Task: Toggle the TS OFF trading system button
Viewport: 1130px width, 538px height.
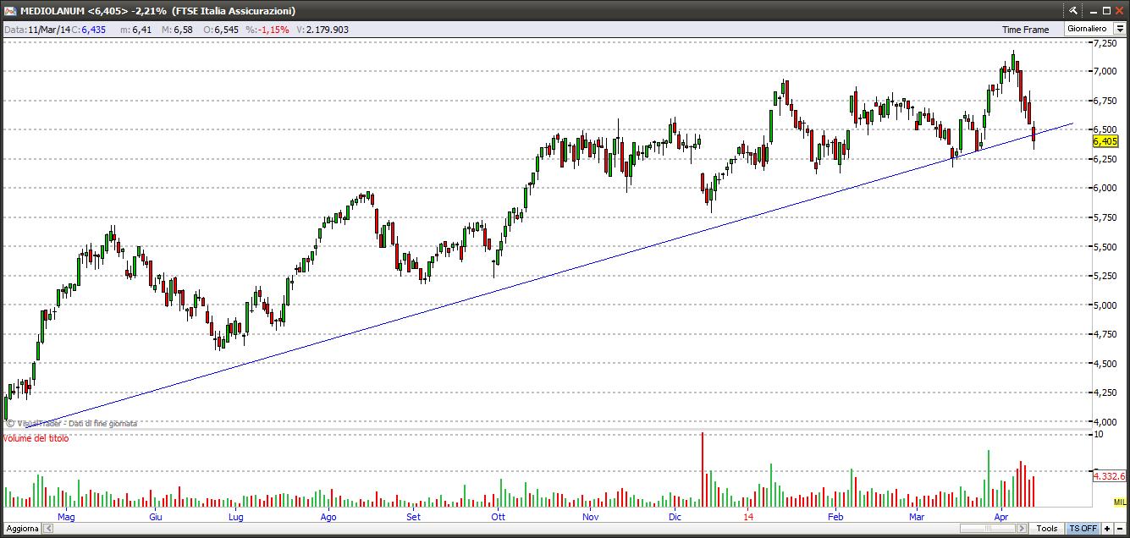Action: (1082, 529)
